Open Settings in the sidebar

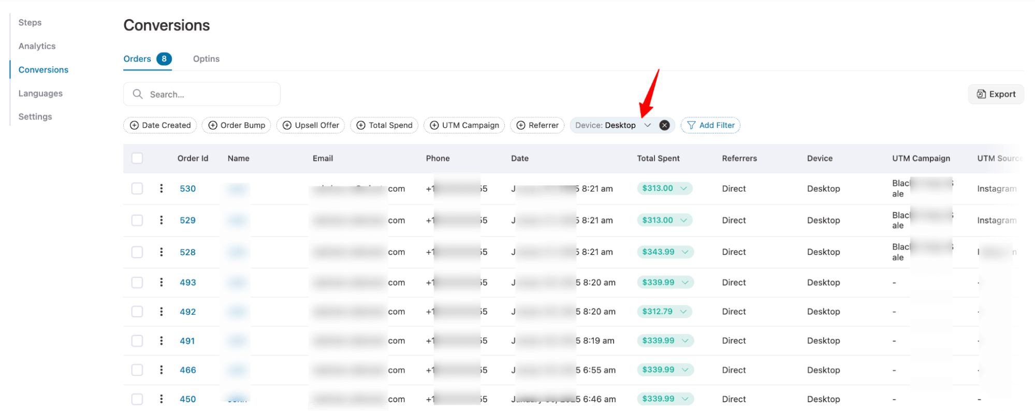pyautogui.click(x=35, y=116)
